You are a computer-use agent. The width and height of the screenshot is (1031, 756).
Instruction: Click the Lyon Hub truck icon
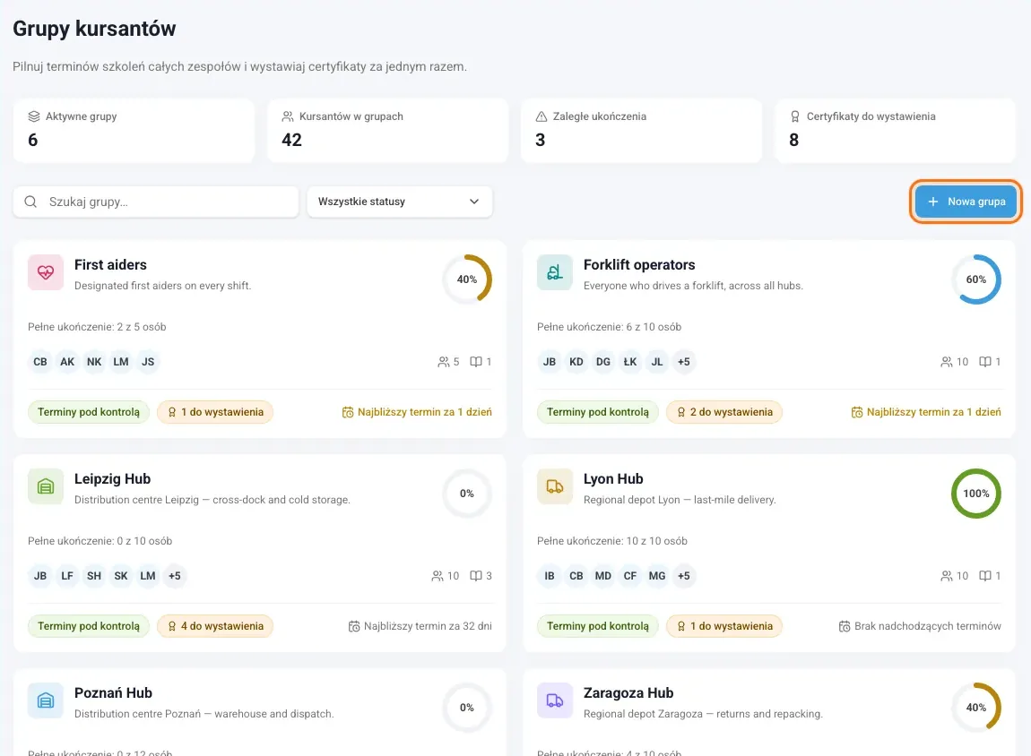click(x=554, y=486)
